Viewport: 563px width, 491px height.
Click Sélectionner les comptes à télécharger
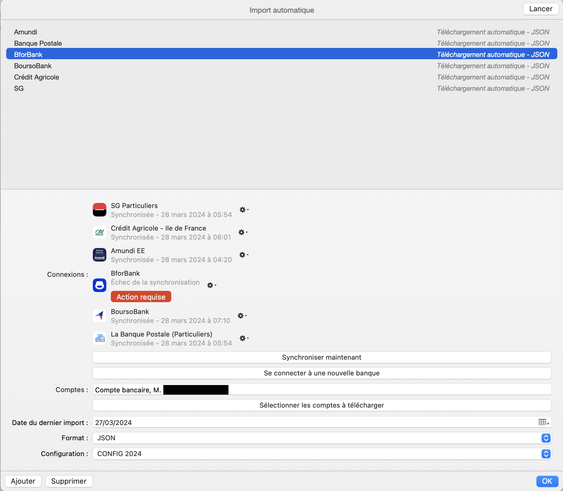[322, 405]
